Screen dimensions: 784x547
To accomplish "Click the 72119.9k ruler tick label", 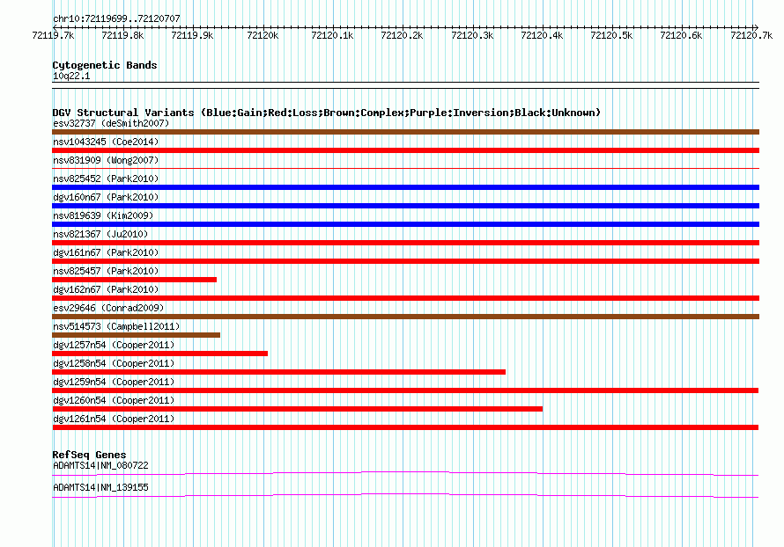I will [193, 35].
